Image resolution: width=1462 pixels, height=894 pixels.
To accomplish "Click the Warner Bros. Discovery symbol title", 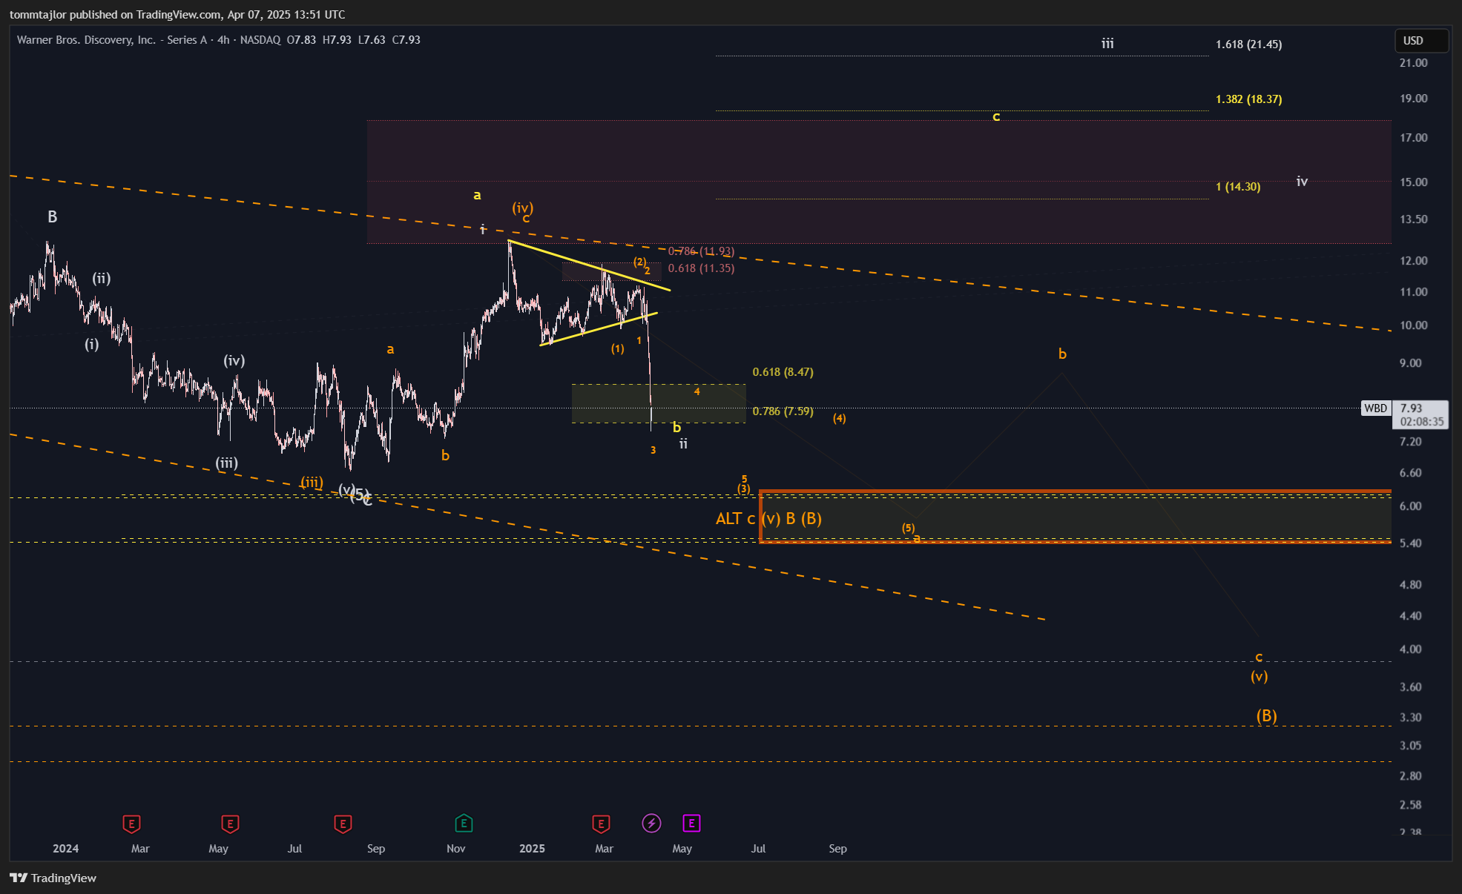I will coord(112,40).
